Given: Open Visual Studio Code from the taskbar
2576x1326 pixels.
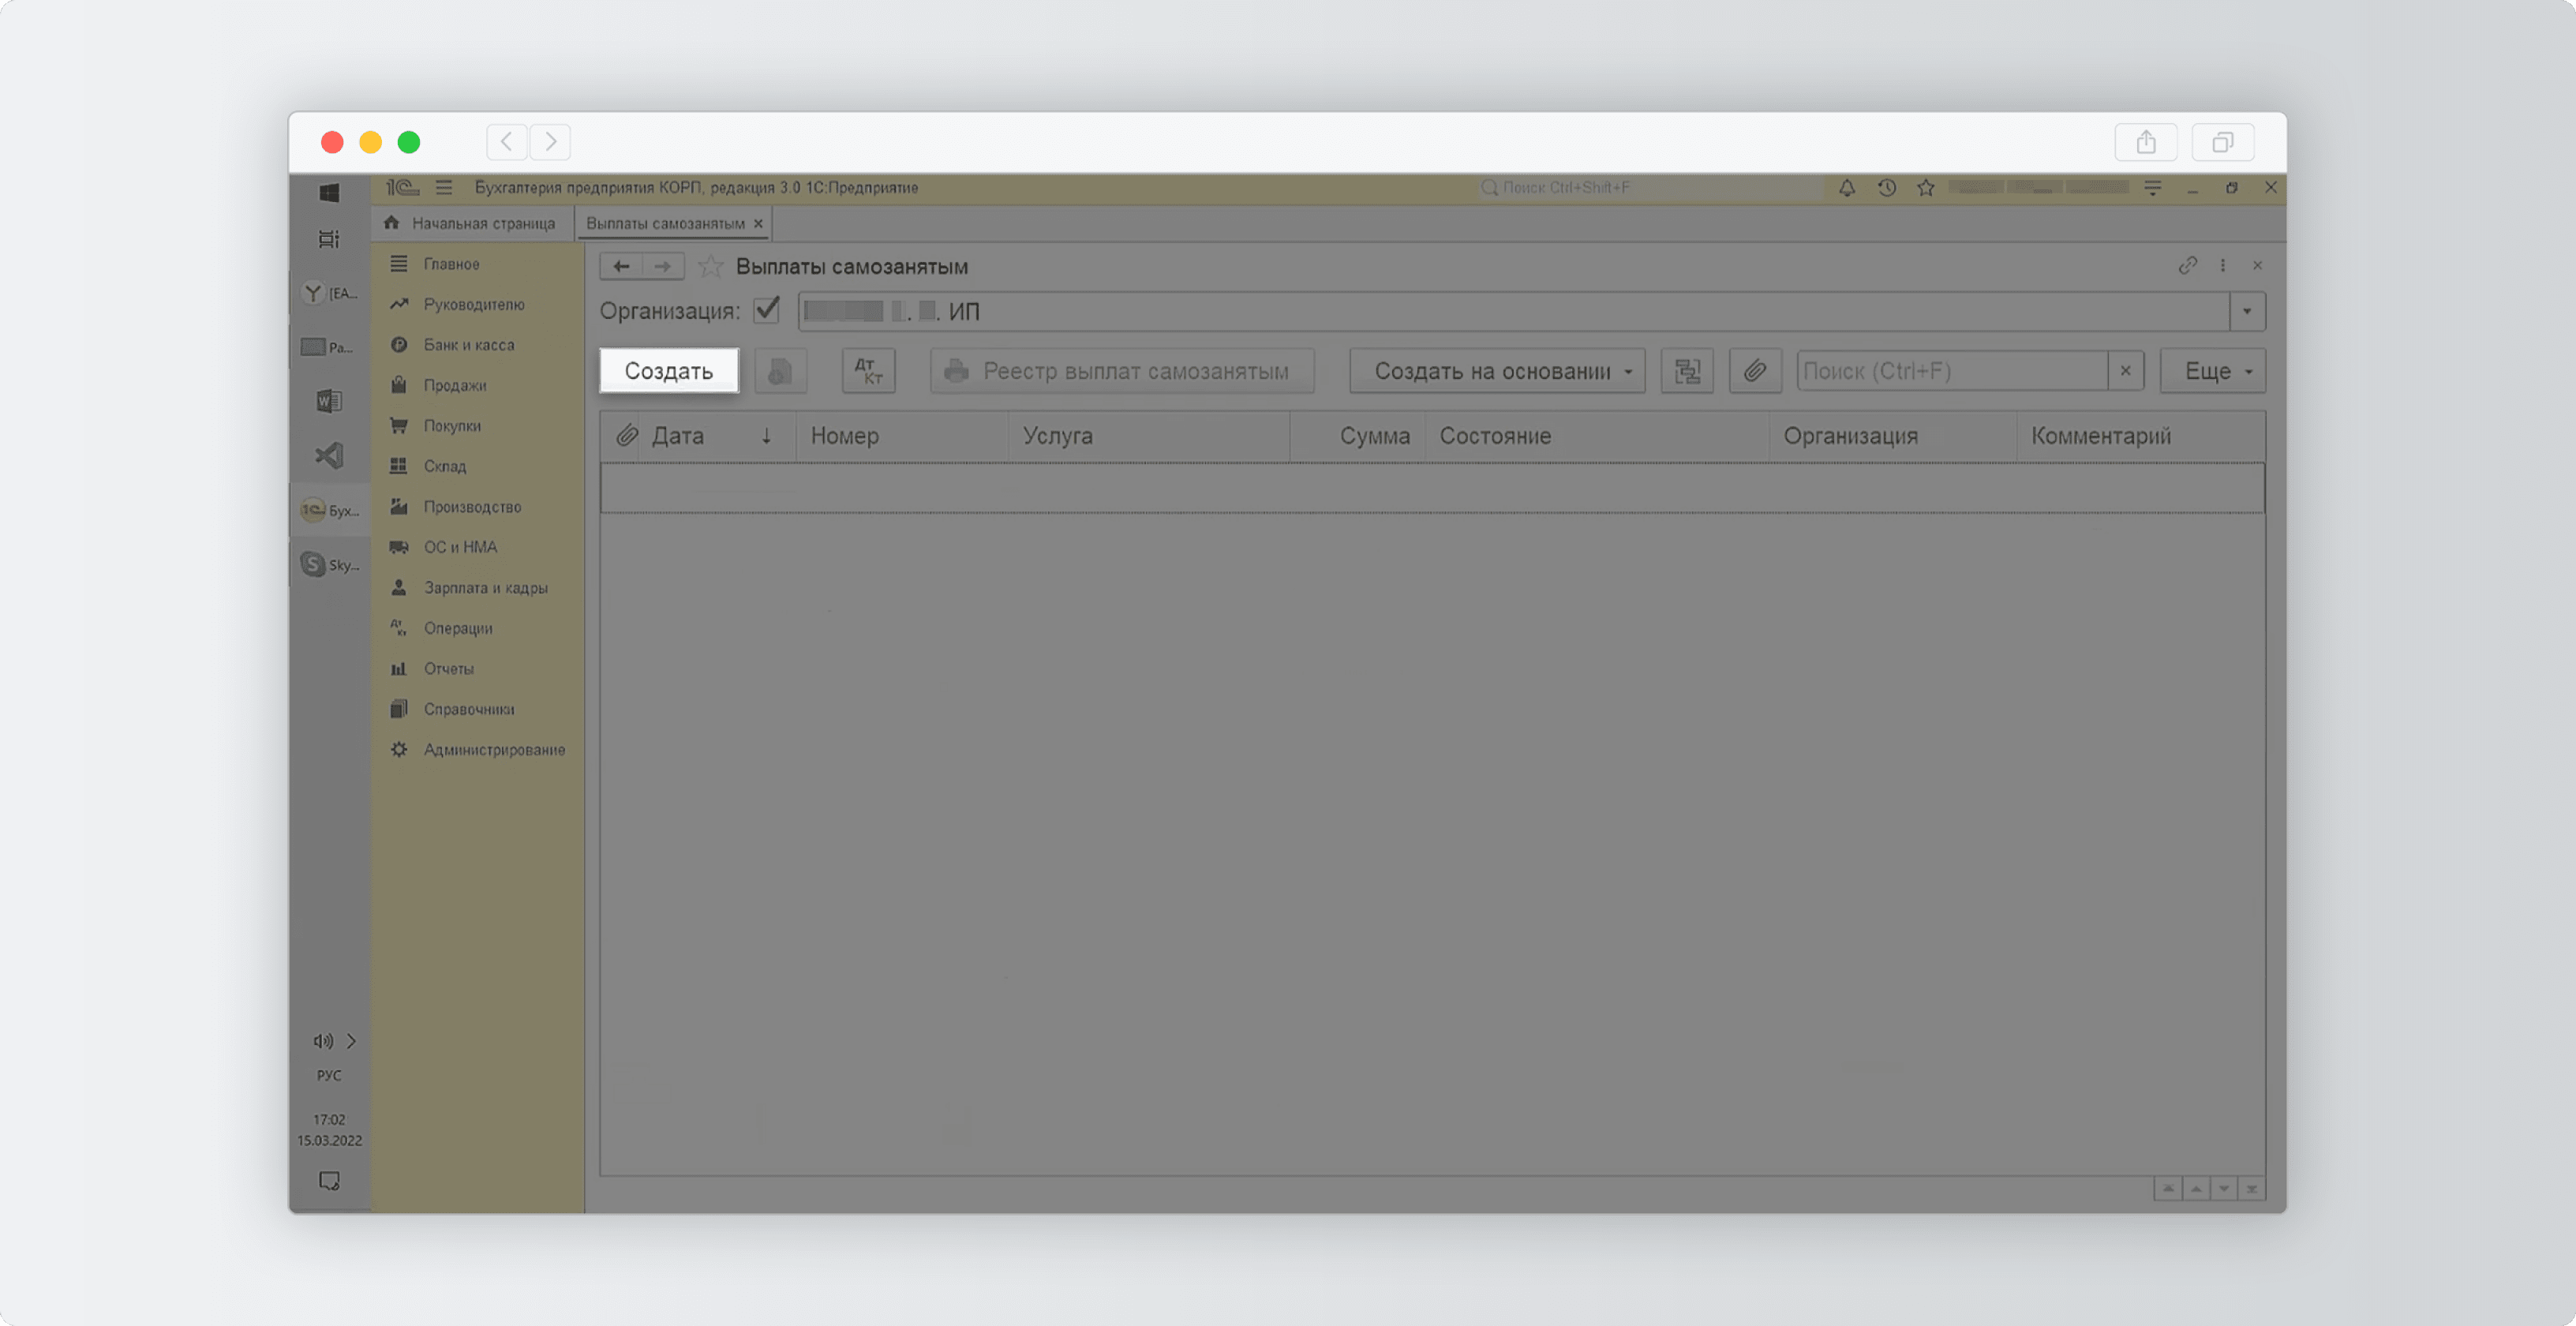Looking at the screenshot, I should coord(329,456).
